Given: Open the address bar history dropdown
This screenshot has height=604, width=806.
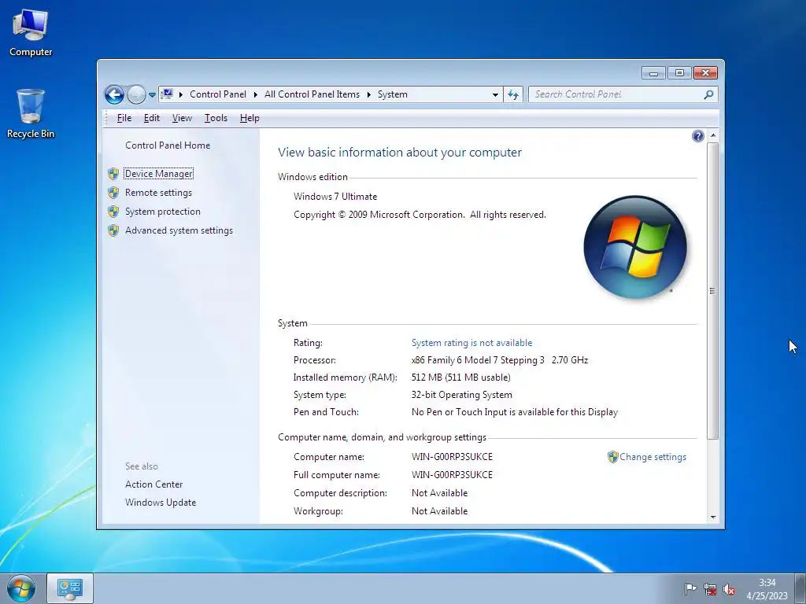Looking at the screenshot, I should [x=495, y=94].
